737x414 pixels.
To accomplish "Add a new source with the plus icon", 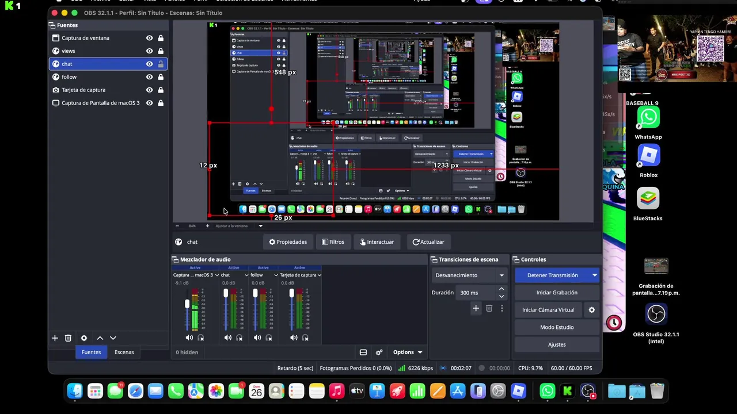I will (x=55, y=338).
